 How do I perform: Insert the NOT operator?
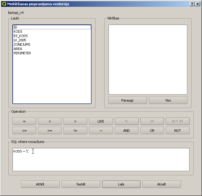point(178,131)
